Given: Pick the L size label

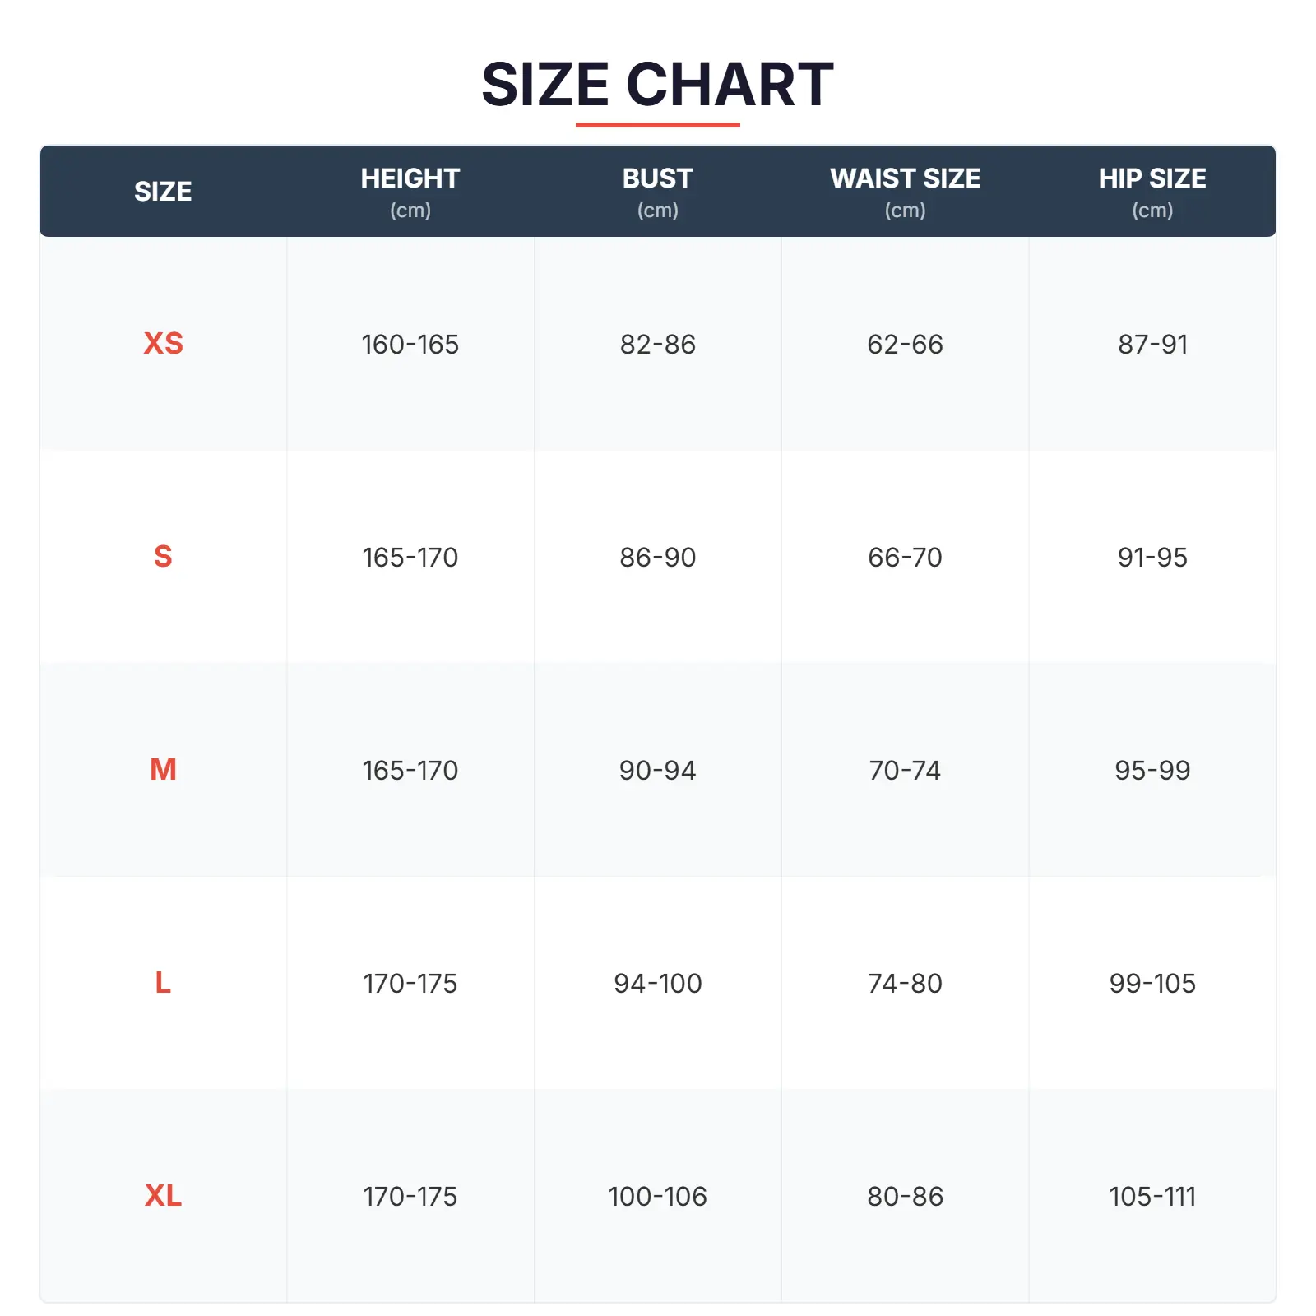Looking at the screenshot, I should (x=163, y=983).
